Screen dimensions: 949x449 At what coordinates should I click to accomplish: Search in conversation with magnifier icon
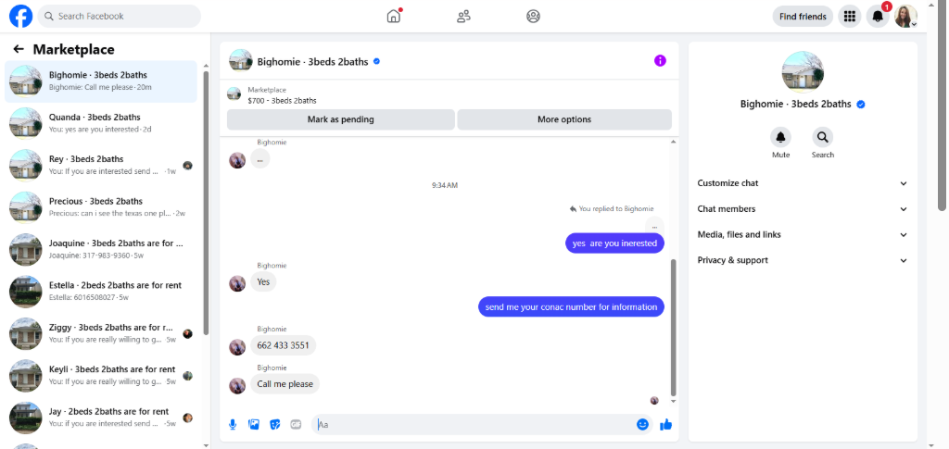(823, 137)
